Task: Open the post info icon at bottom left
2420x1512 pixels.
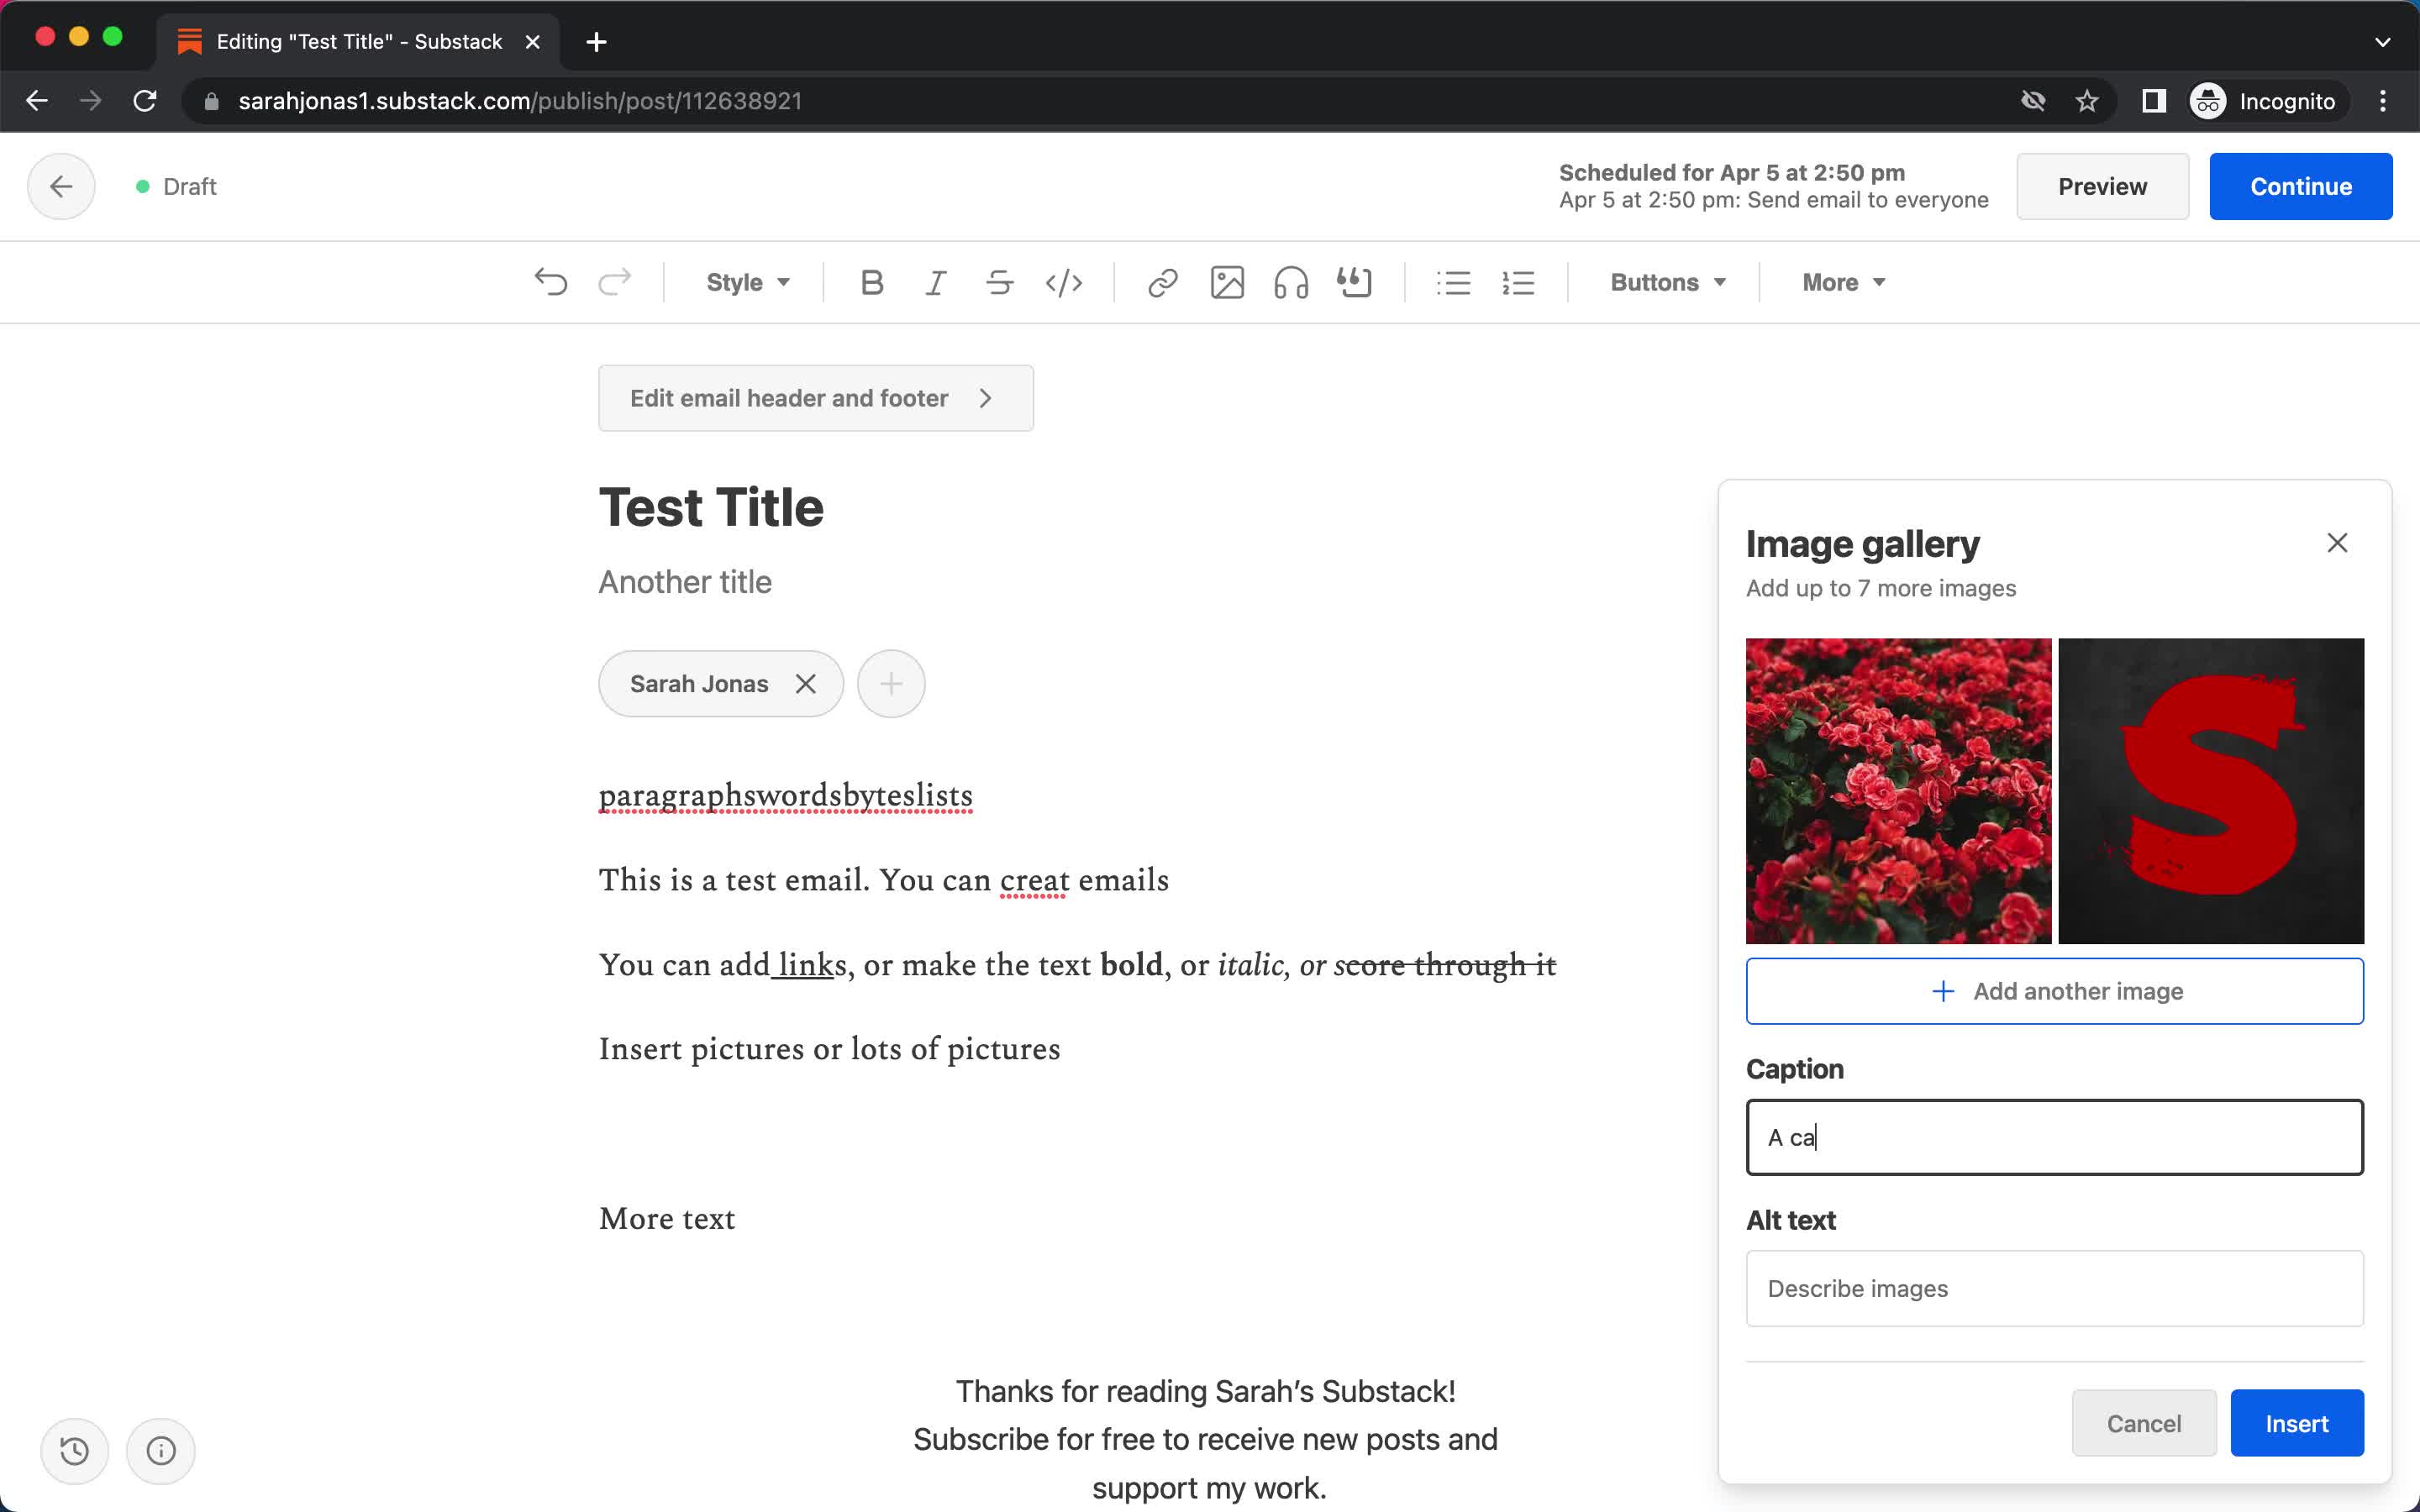Action: pos(160,1450)
